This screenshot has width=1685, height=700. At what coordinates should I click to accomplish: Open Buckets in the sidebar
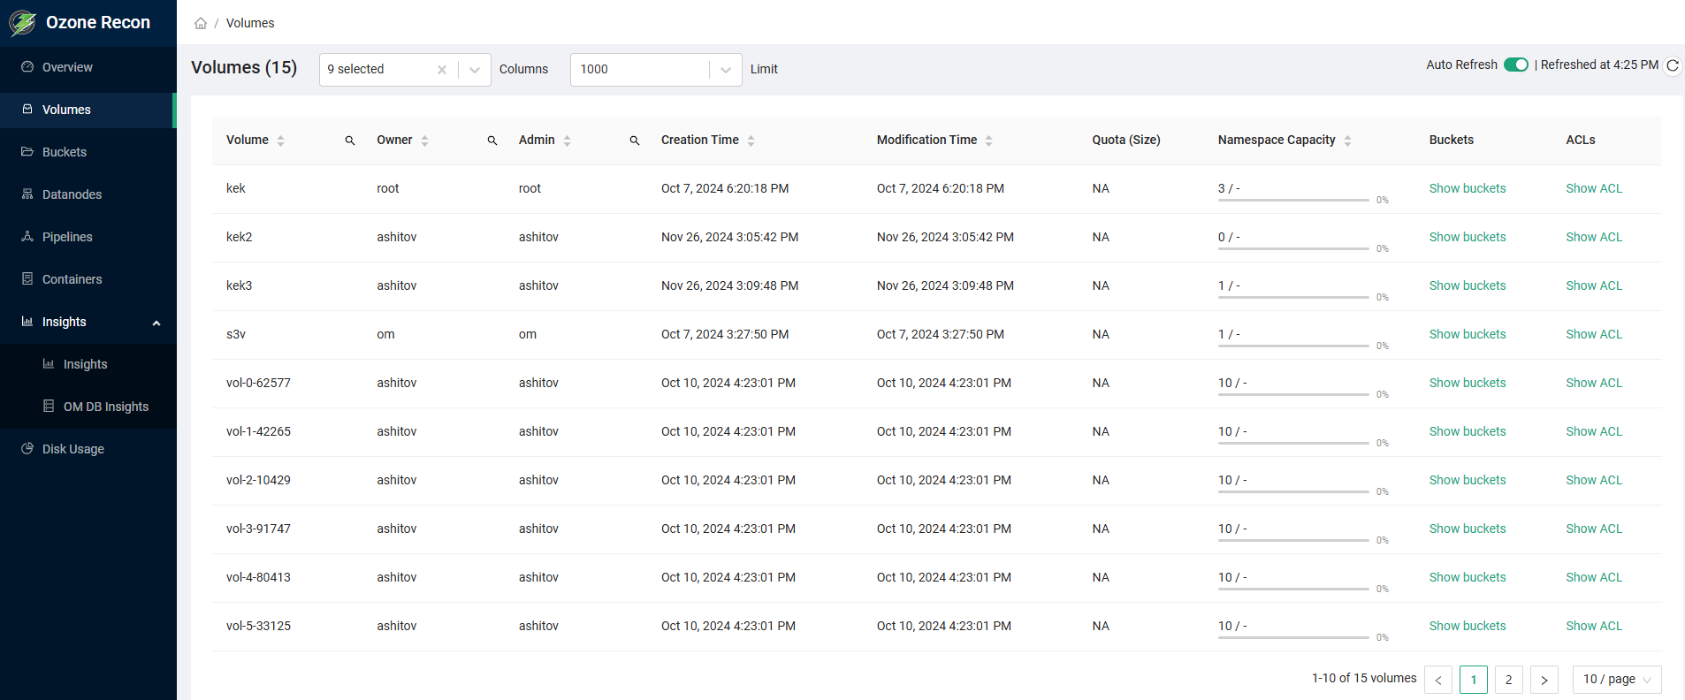88,152
